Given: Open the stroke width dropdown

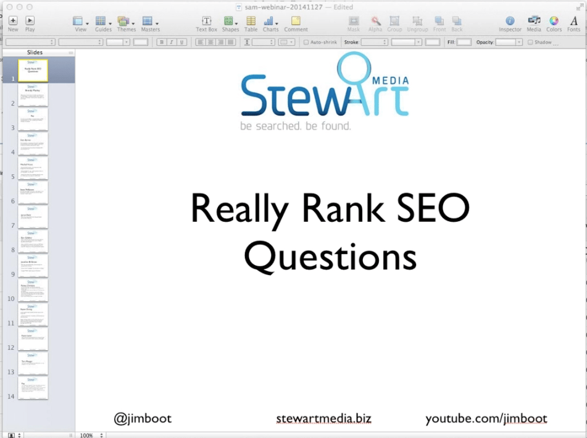Looking at the screenshot, I should point(407,42).
